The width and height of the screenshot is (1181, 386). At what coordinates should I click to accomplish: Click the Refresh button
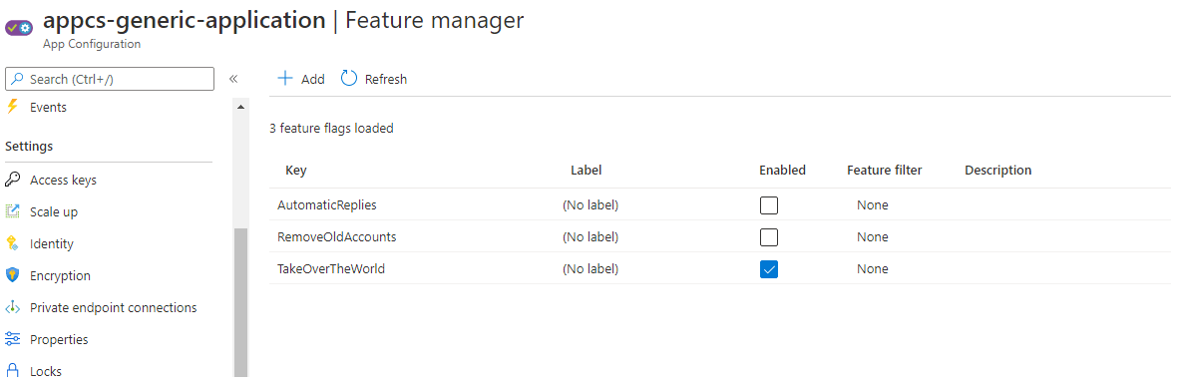(374, 79)
